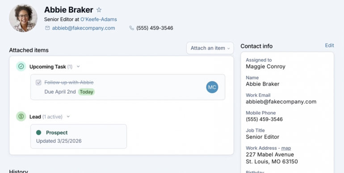Click the Upcoming Task section title
The image size is (344, 173).
tap(48, 66)
